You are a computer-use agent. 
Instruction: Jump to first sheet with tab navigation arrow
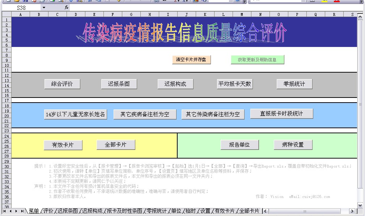pos(5,211)
